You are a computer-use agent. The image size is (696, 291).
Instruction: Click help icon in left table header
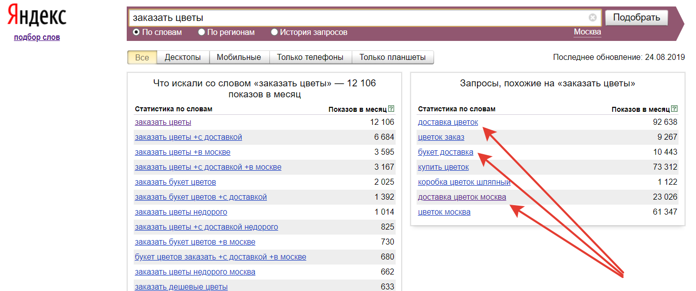coord(391,109)
